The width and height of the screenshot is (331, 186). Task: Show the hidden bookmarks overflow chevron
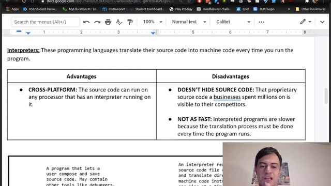pyautogui.click(x=289, y=9)
